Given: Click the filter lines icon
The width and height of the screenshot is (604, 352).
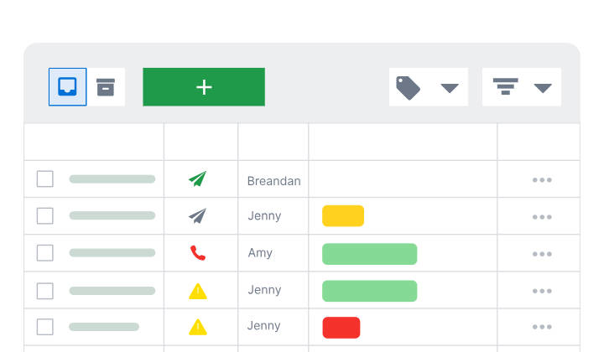Looking at the screenshot, I should click(505, 86).
